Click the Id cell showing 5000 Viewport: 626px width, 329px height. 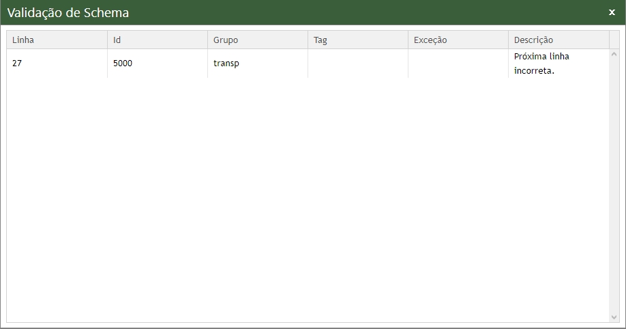click(x=157, y=63)
